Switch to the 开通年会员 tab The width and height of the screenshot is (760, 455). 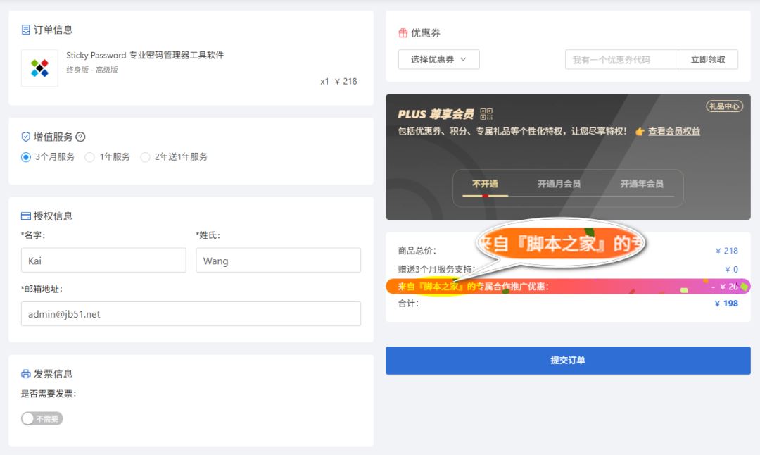point(641,184)
